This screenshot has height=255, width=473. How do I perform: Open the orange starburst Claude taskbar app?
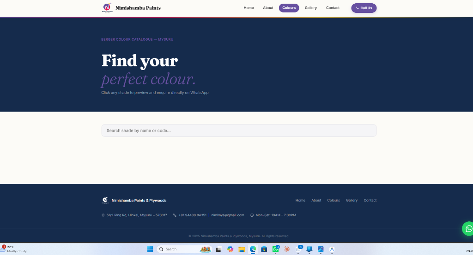[x=287, y=249]
